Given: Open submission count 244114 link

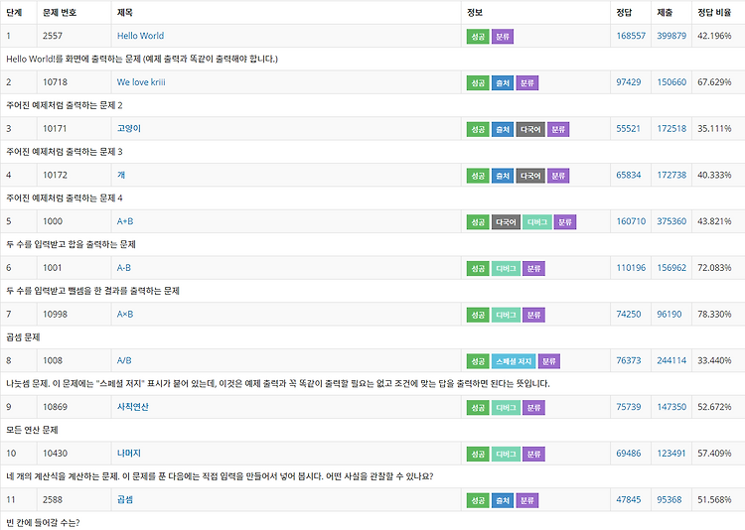Looking at the screenshot, I should click(671, 361).
